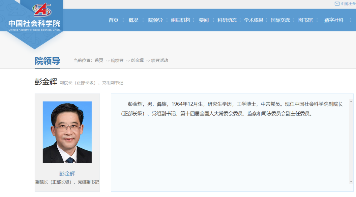356x197 pixels.
Task: Go to 国际交流 in the navigation
Action: (280, 20)
